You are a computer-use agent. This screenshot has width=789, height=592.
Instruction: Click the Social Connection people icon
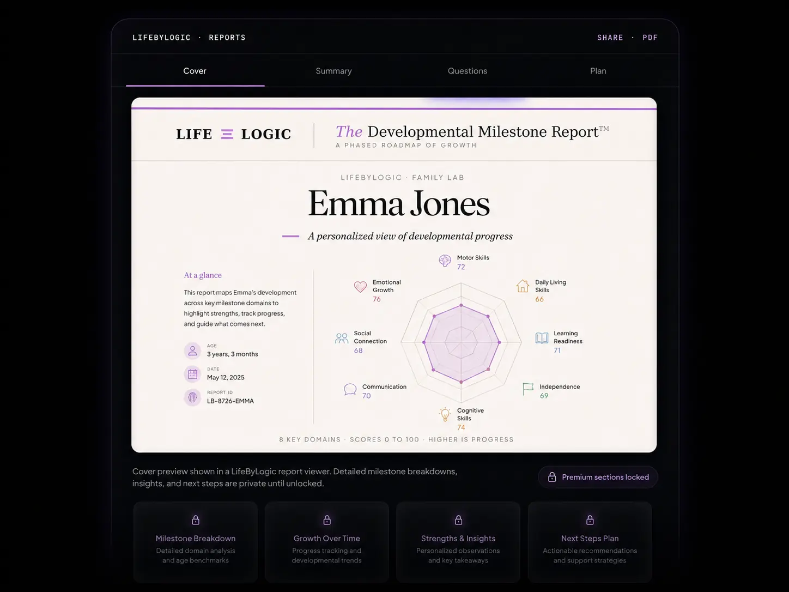(x=342, y=339)
